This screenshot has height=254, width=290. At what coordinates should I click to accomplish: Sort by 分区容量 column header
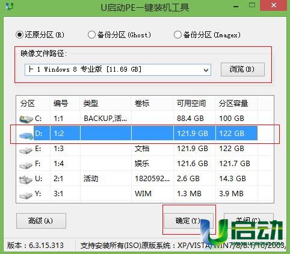pos(236,104)
